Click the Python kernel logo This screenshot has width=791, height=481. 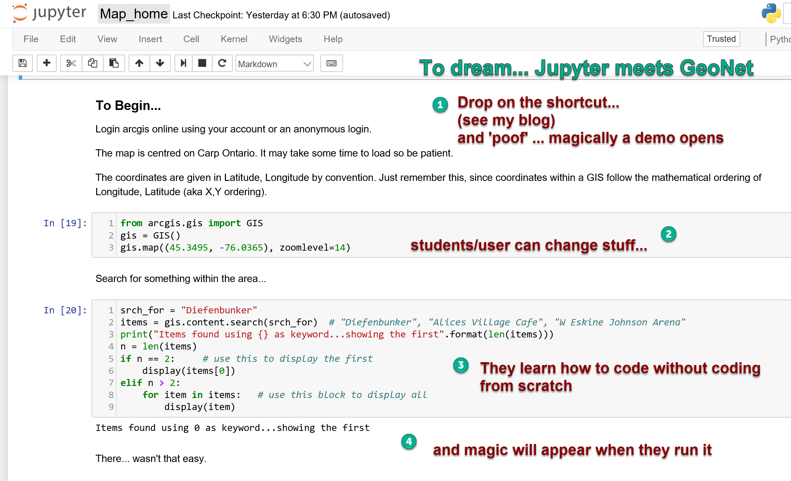771,14
